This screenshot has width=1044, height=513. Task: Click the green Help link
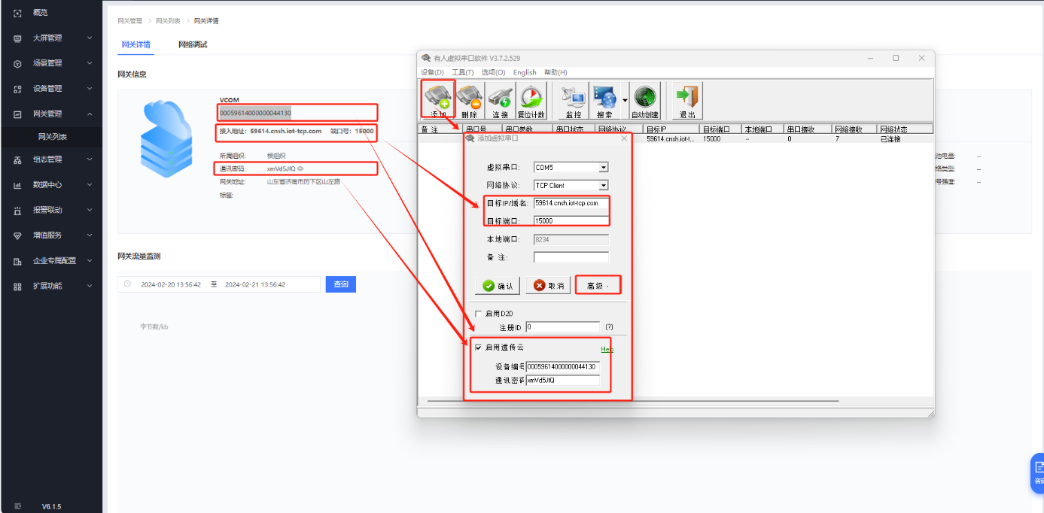pyautogui.click(x=607, y=349)
